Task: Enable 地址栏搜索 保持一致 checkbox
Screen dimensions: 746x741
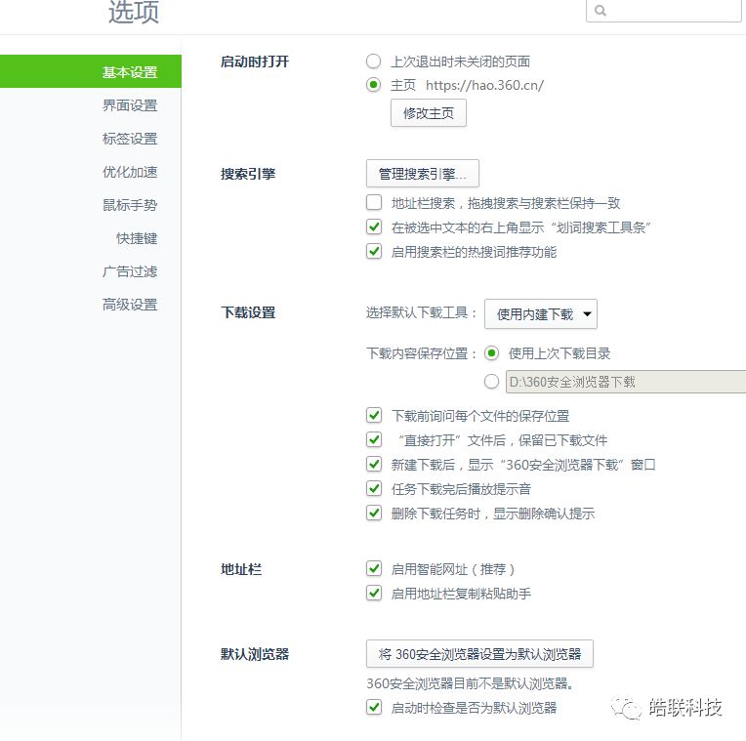Action: click(374, 202)
